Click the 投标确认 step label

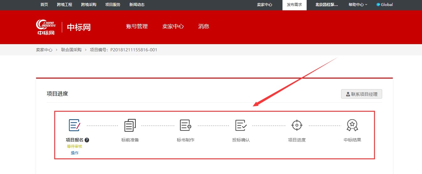click(241, 140)
